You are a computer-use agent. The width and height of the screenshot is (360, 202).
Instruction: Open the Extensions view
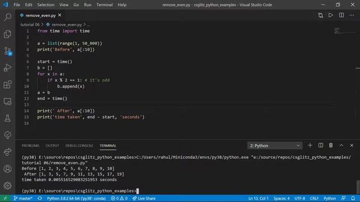(7, 85)
